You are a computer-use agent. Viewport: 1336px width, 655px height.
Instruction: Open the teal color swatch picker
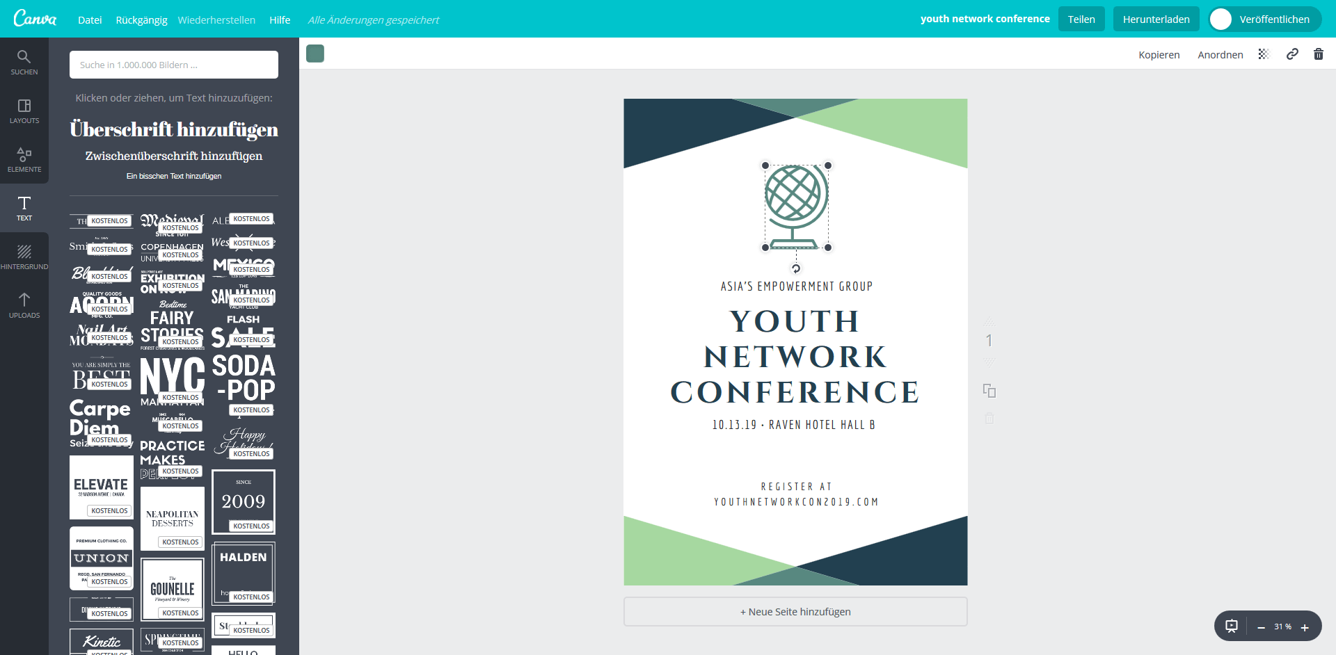tap(315, 54)
